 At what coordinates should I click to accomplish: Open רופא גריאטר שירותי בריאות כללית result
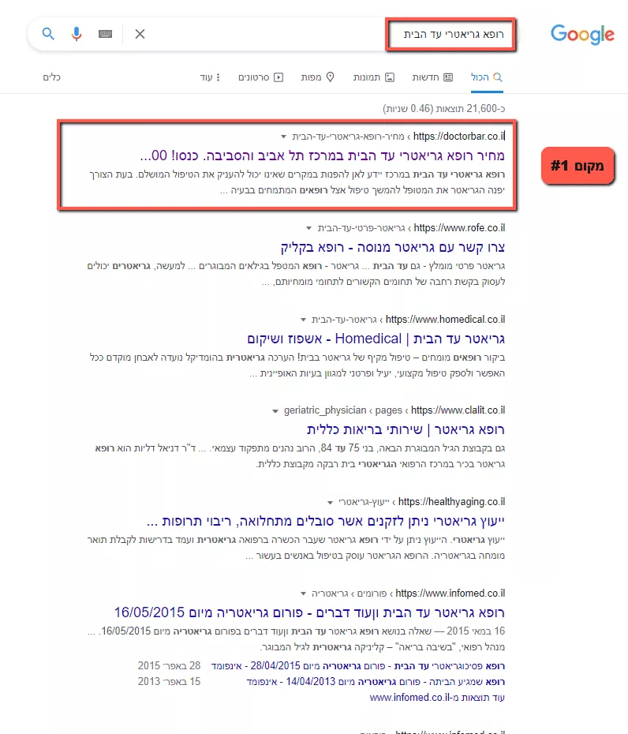[x=406, y=429]
